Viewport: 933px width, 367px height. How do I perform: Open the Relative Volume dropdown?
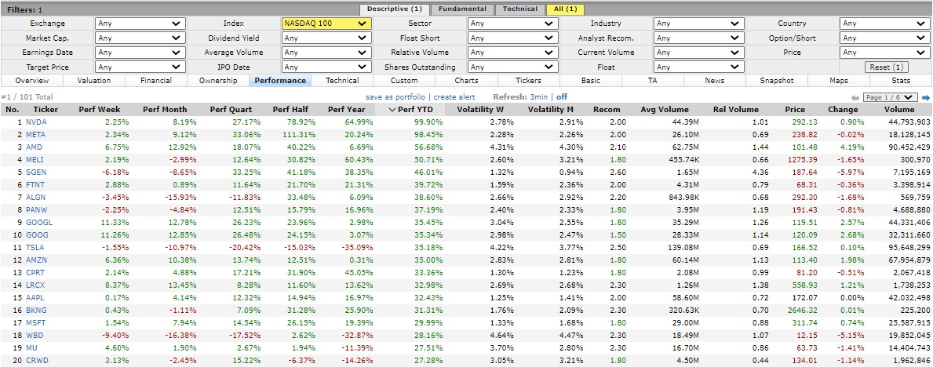(x=512, y=53)
